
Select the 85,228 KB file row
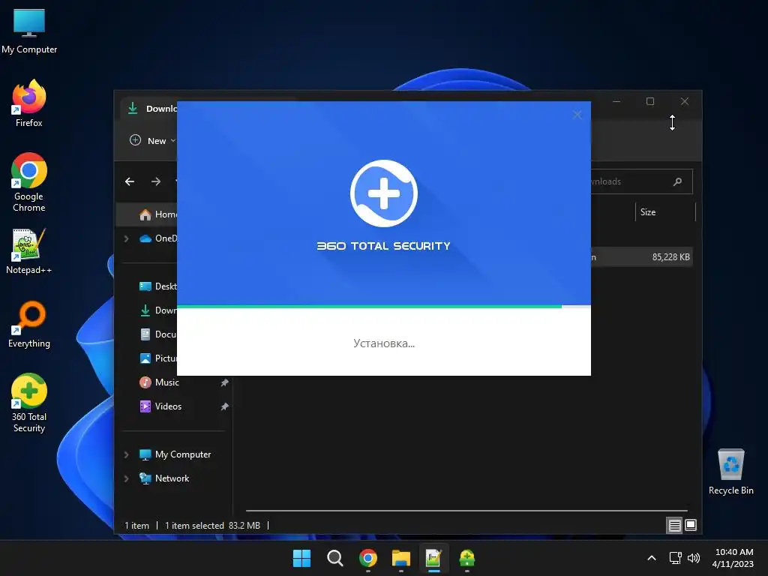pos(642,257)
